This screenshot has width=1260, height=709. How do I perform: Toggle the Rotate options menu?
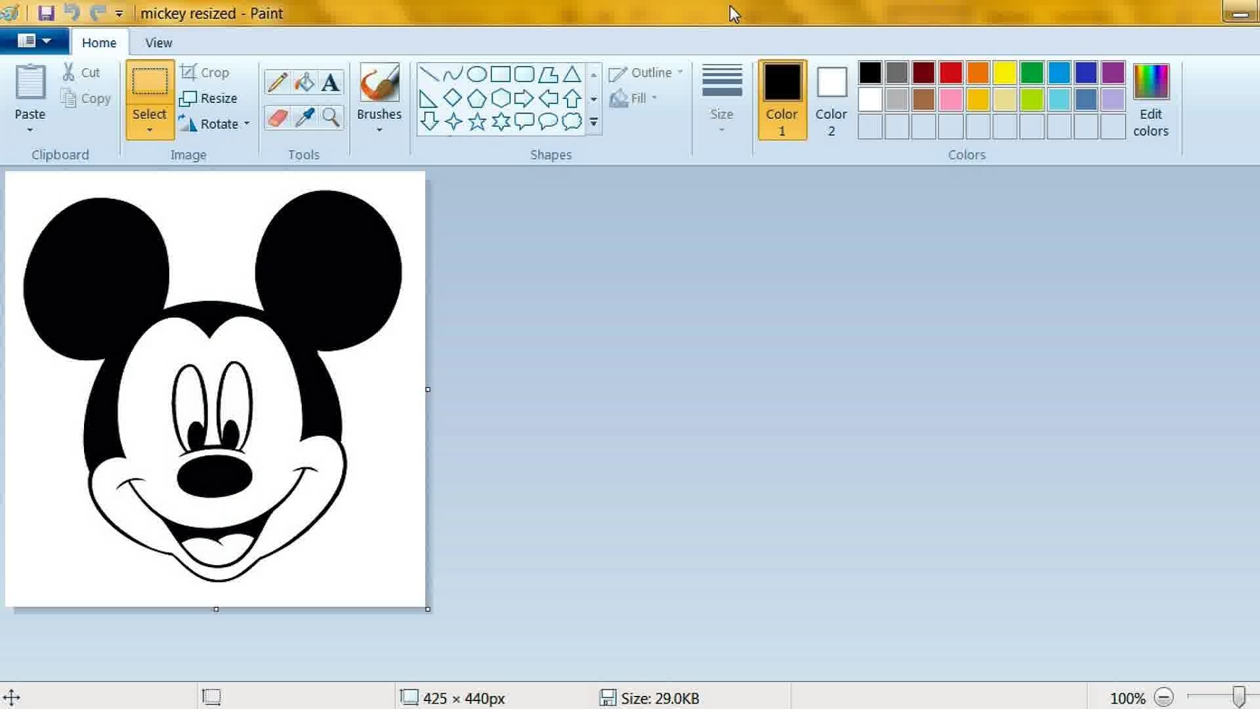247,124
